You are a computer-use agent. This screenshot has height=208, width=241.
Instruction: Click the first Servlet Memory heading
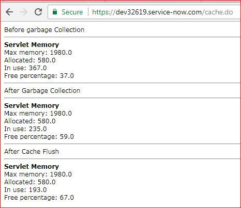pyautogui.click(x=32, y=45)
